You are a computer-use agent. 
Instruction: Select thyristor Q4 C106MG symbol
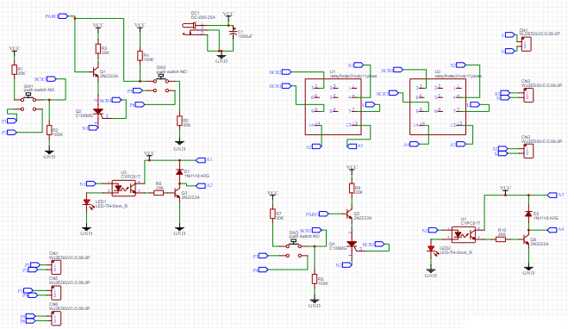tap(352, 244)
